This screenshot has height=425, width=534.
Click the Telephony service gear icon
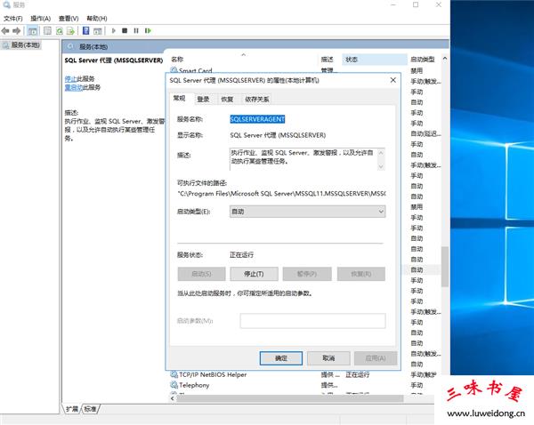pyautogui.click(x=174, y=385)
